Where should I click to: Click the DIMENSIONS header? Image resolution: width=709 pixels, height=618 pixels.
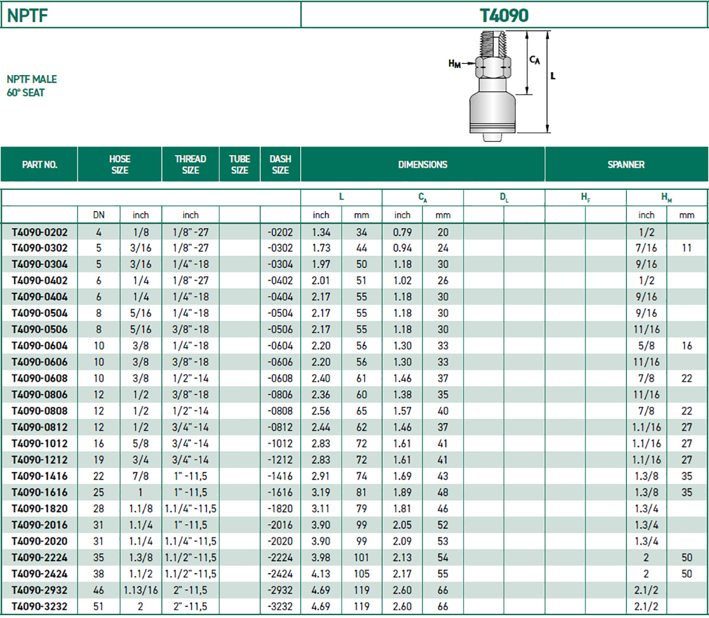click(422, 164)
